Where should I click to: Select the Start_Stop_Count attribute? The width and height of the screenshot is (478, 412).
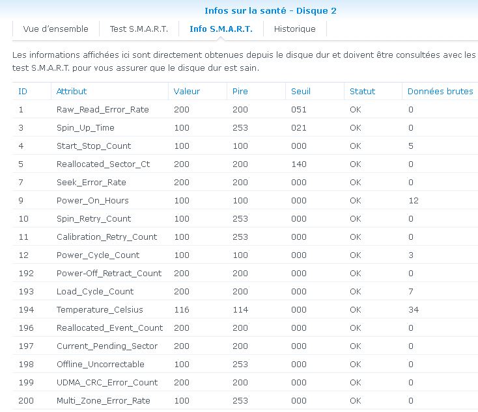(x=94, y=146)
